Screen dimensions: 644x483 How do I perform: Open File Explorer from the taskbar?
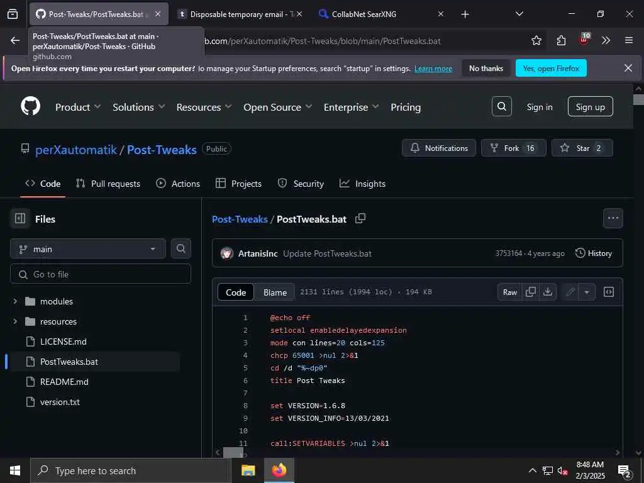click(248, 470)
